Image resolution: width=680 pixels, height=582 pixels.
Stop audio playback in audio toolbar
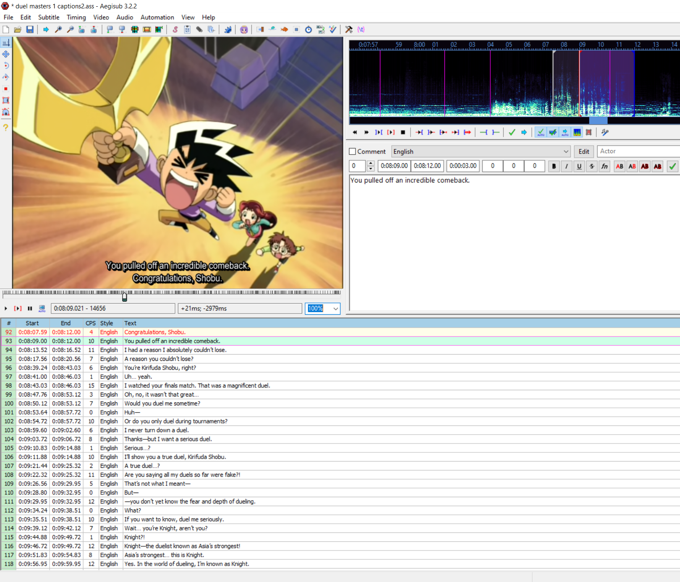point(403,132)
